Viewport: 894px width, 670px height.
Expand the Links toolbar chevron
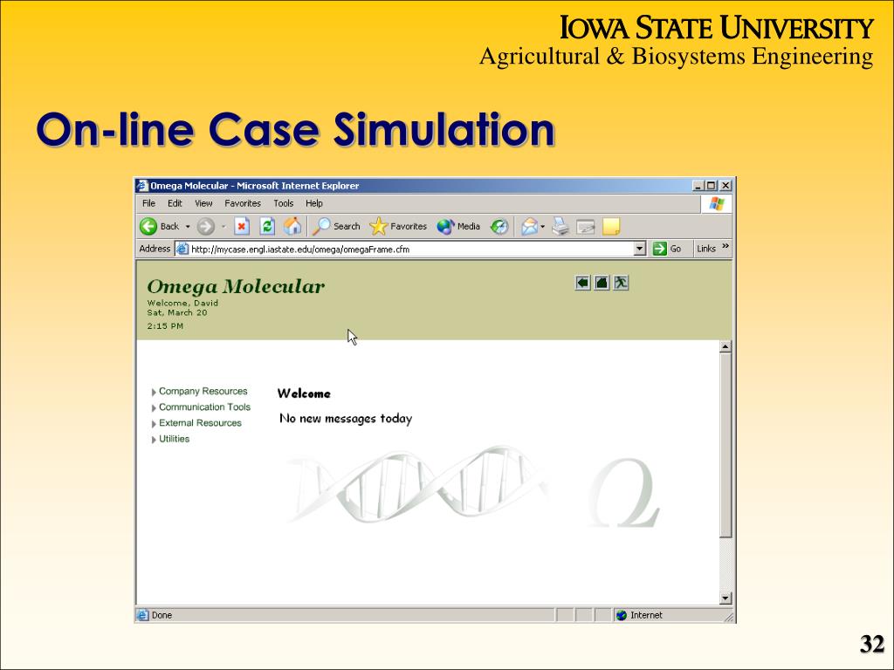pyautogui.click(x=726, y=246)
